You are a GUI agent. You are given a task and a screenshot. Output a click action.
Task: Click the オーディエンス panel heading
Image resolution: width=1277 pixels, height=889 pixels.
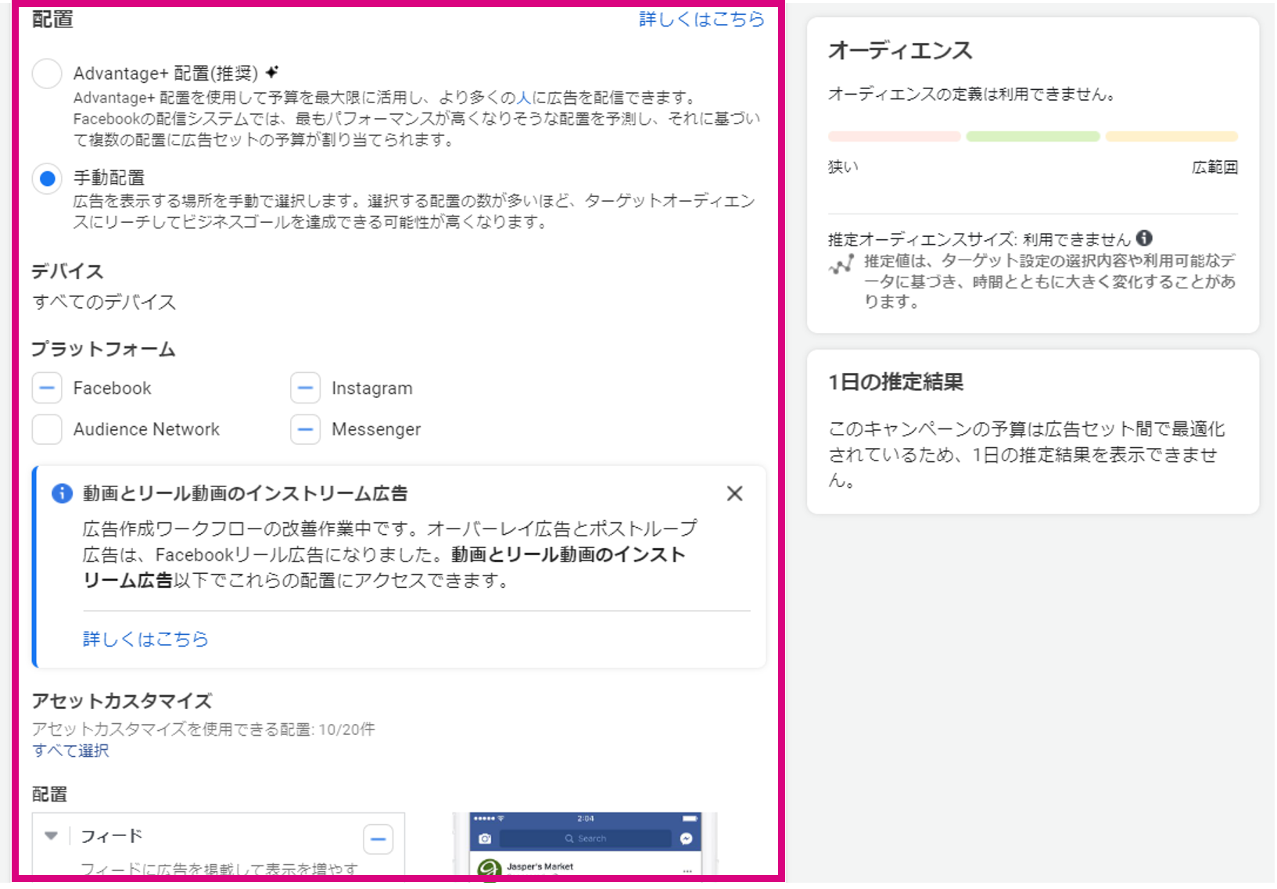click(x=900, y=50)
